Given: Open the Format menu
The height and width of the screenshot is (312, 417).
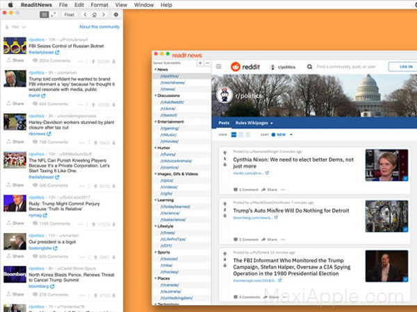Looking at the screenshot, I should pos(99,5).
